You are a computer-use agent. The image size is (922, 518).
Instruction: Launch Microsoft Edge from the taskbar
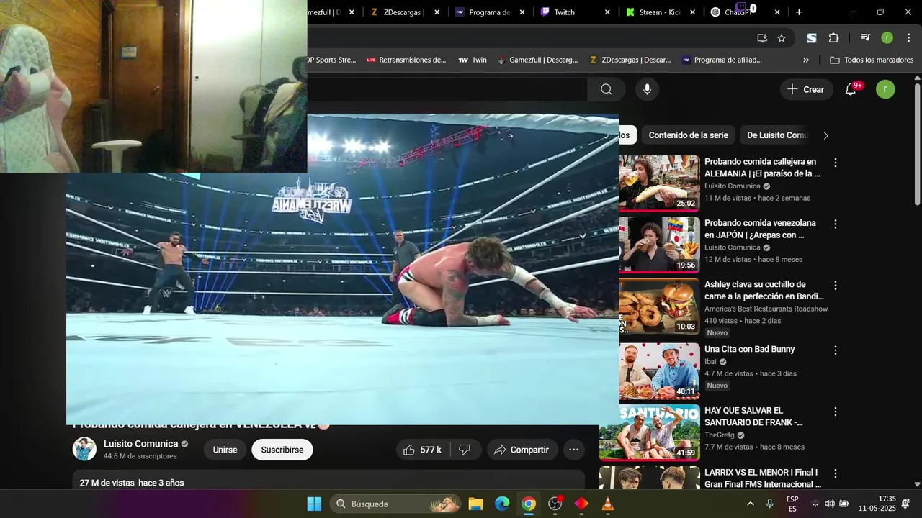click(x=502, y=504)
